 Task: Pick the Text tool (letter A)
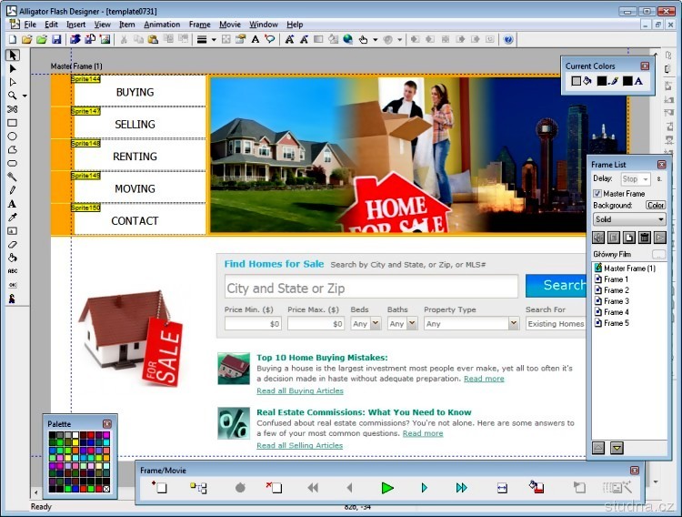(13, 204)
